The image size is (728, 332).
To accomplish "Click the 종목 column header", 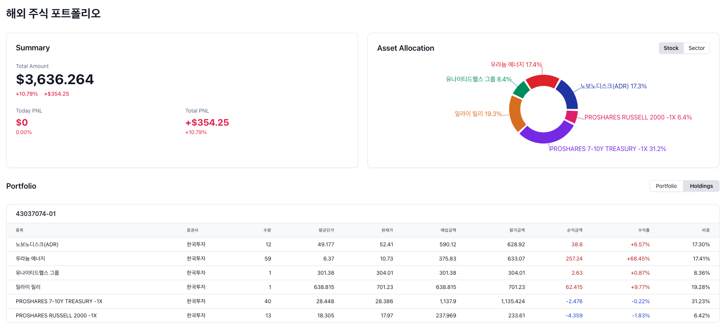I will click(x=20, y=230).
